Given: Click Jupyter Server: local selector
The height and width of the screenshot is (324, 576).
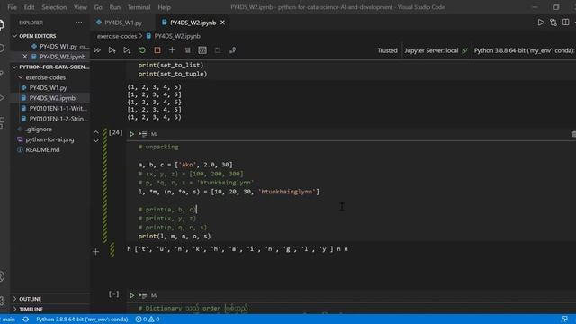Looking at the screenshot, I should [x=436, y=50].
